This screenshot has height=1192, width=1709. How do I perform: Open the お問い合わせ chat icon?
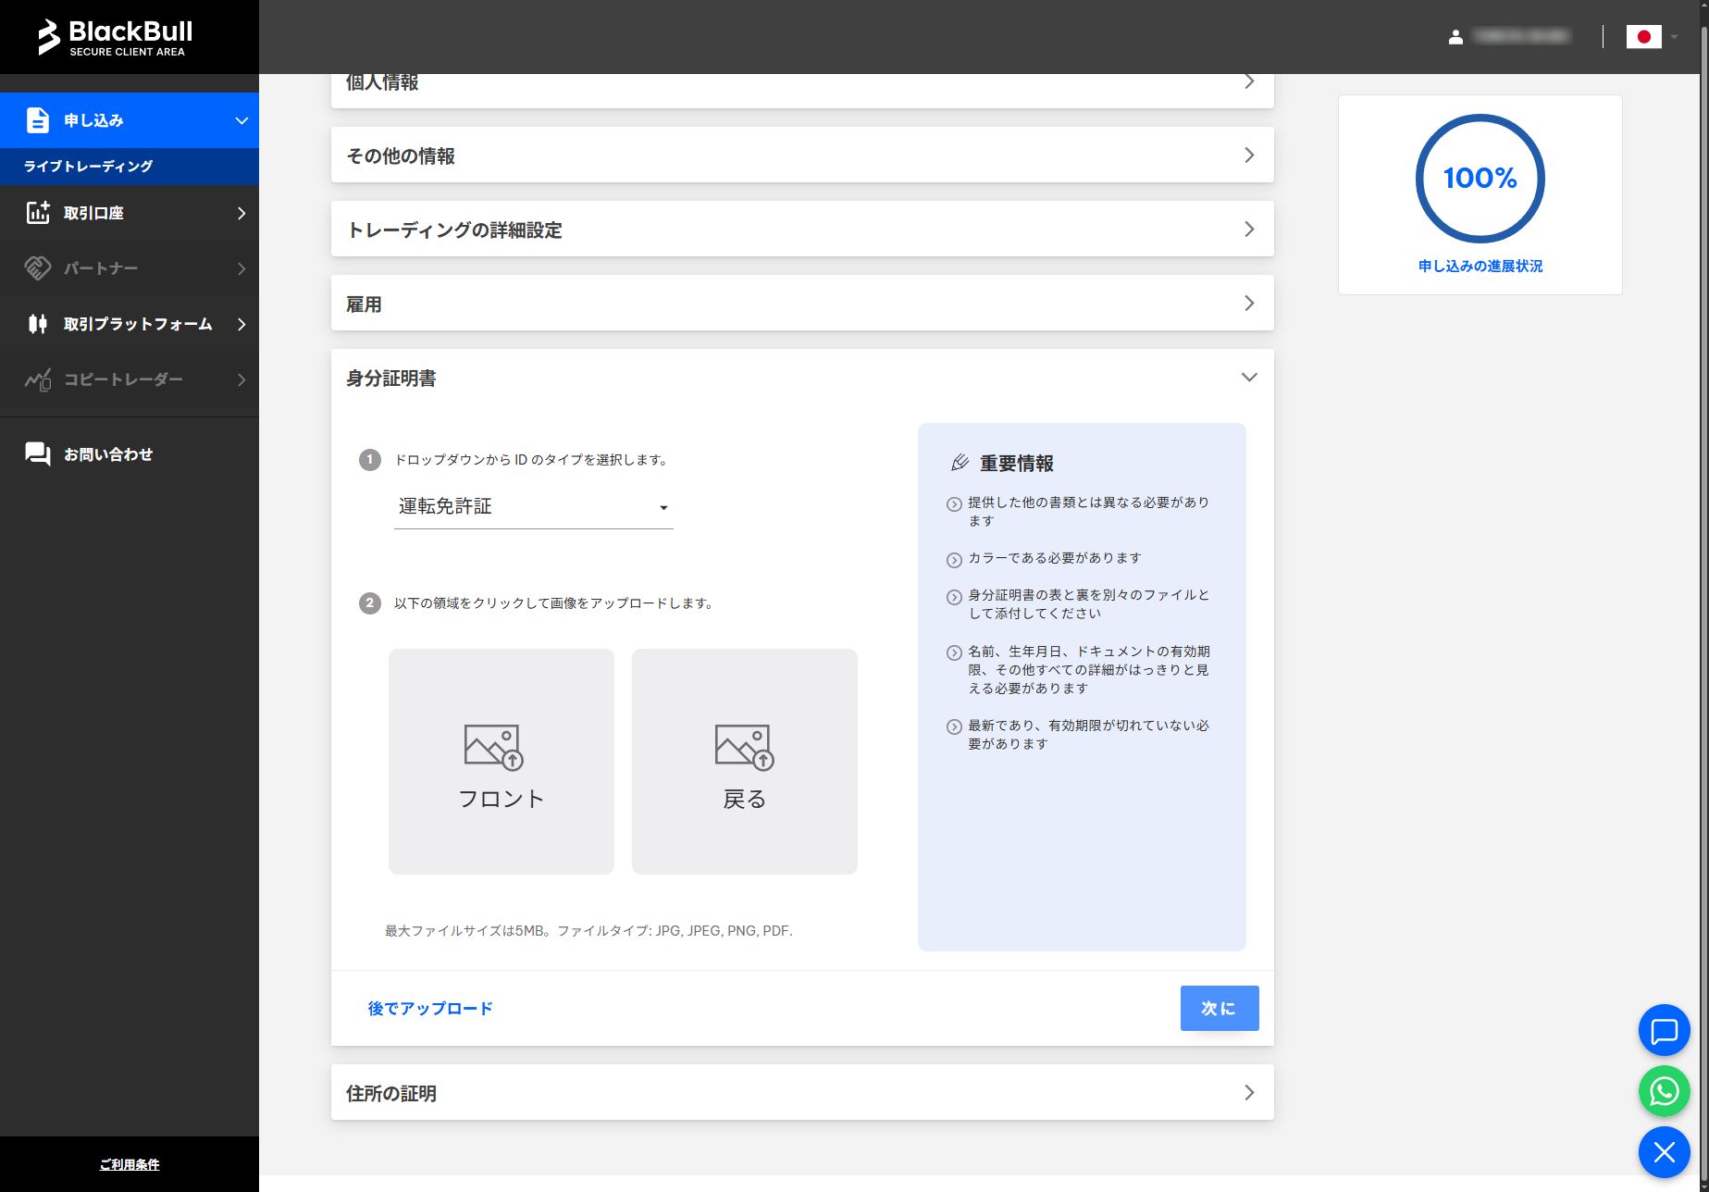pyautogui.click(x=36, y=453)
